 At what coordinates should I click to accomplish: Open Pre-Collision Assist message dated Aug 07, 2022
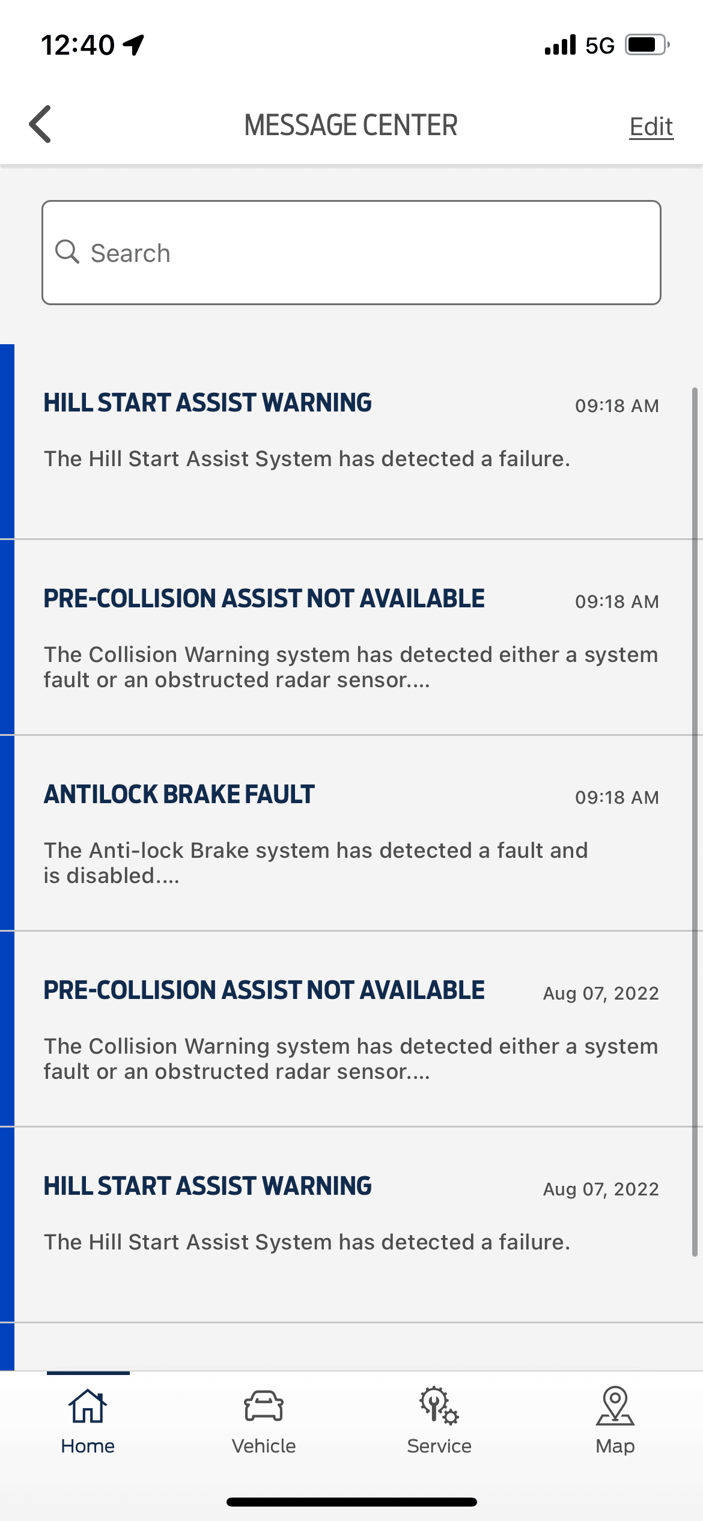click(x=351, y=1029)
